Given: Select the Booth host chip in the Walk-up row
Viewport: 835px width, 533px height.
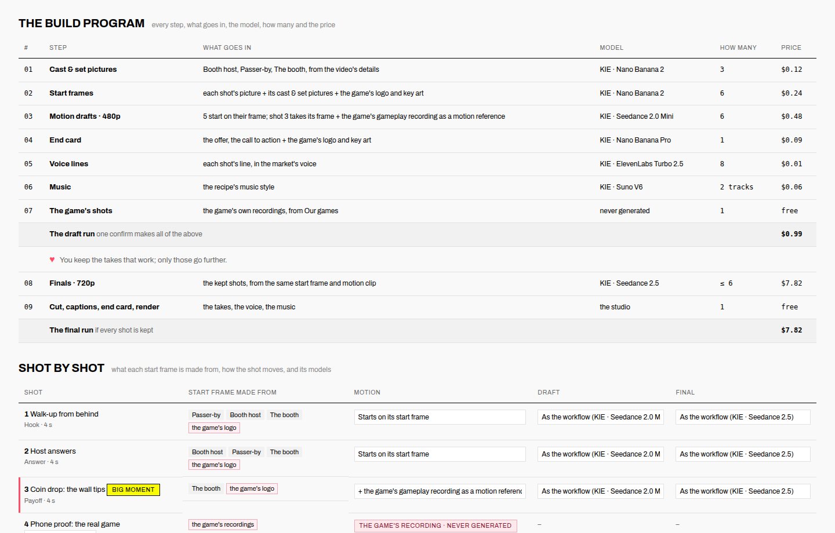Looking at the screenshot, I should [x=245, y=415].
